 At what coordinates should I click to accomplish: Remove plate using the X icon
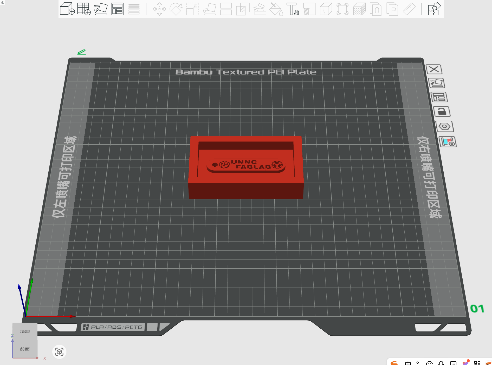pos(434,69)
